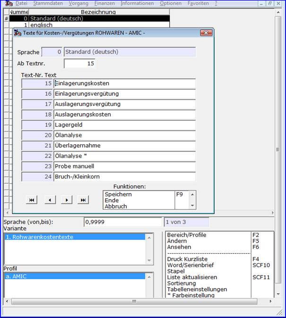Open the Stammdaten menu
The image size is (286, 318).
[48, 3]
